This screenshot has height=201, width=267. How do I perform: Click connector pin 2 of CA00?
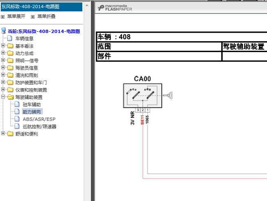point(143,110)
